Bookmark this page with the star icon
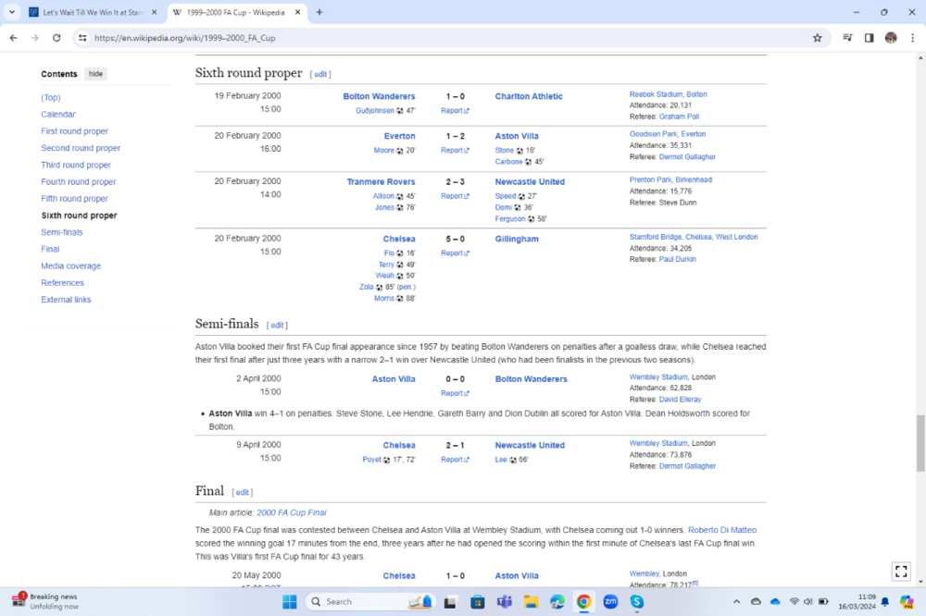Image resolution: width=926 pixels, height=616 pixels. [818, 38]
